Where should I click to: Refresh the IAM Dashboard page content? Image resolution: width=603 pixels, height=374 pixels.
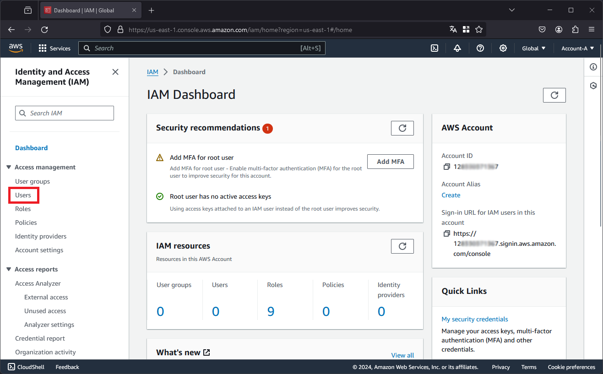pos(554,95)
